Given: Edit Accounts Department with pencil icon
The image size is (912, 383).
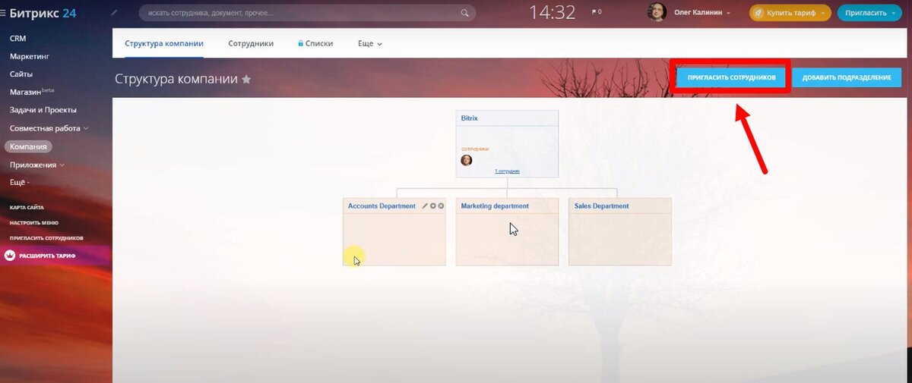Looking at the screenshot, I should click(x=425, y=206).
